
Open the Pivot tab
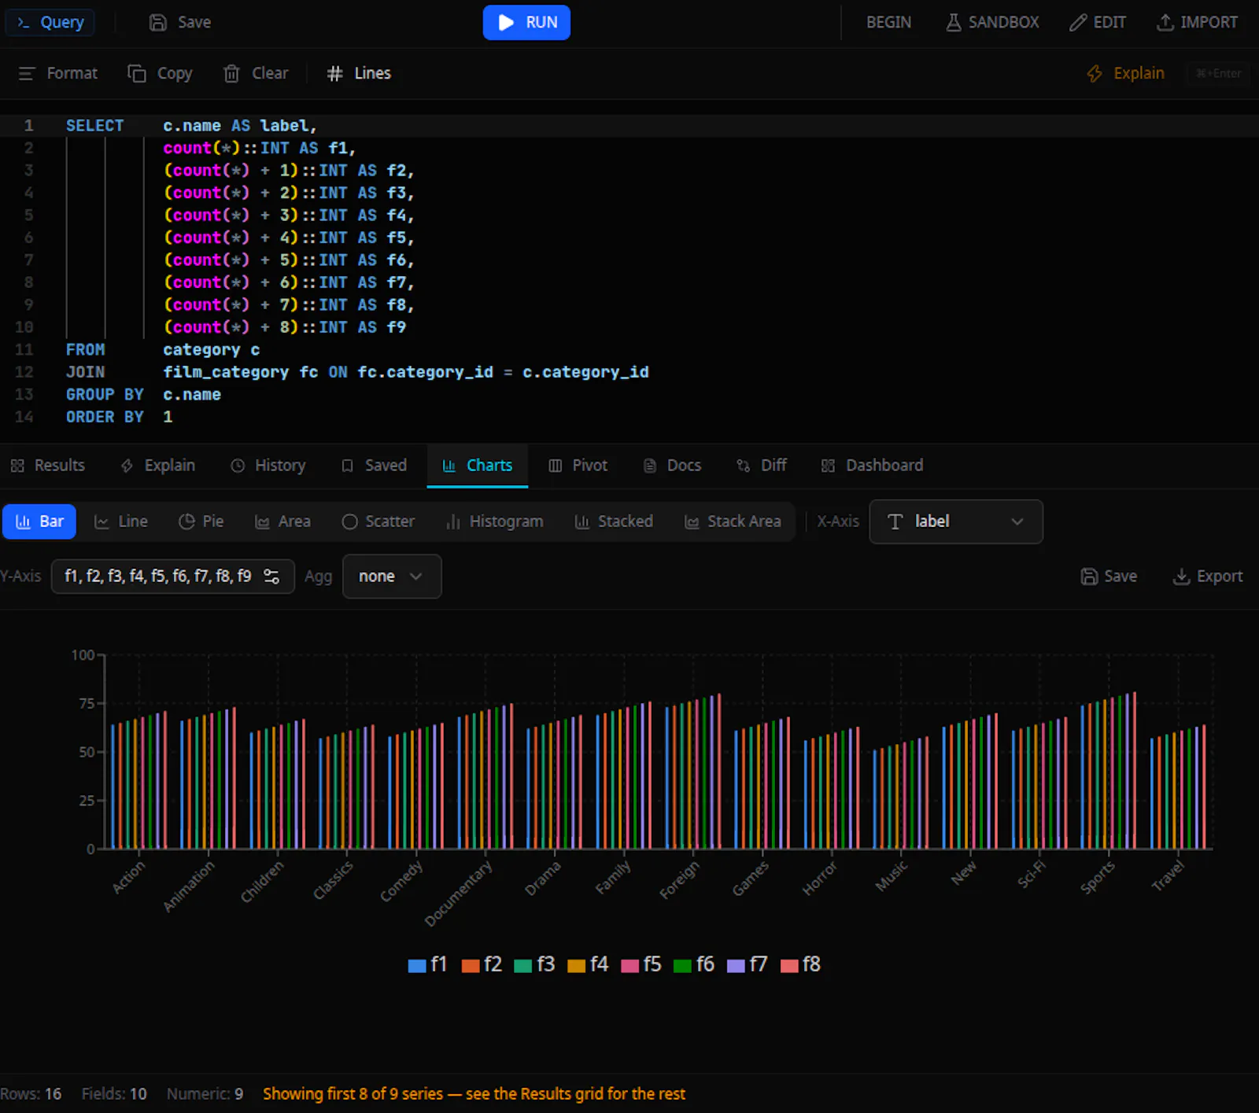click(x=578, y=466)
